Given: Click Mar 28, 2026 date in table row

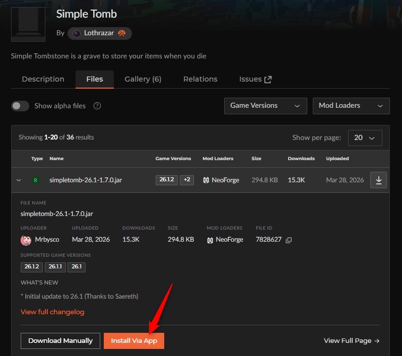Looking at the screenshot, I should click(345, 180).
